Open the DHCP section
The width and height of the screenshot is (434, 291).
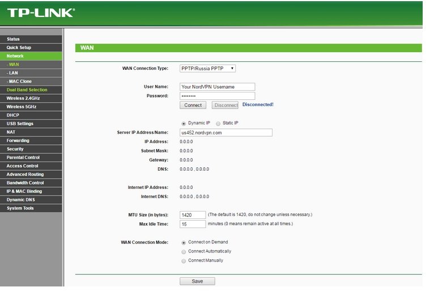(31, 115)
